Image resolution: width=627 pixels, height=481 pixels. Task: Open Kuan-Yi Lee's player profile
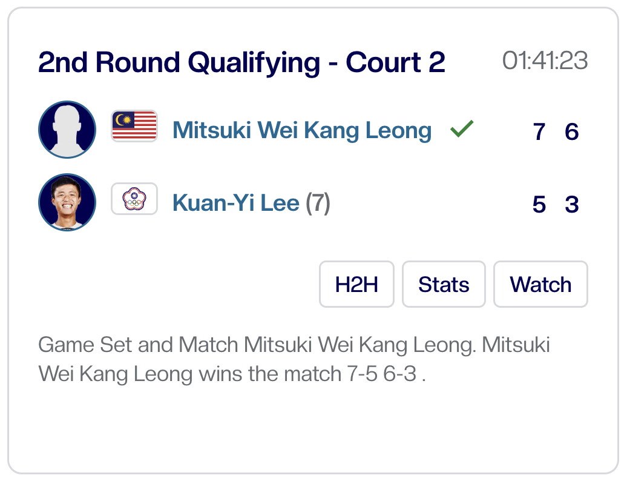236,204
